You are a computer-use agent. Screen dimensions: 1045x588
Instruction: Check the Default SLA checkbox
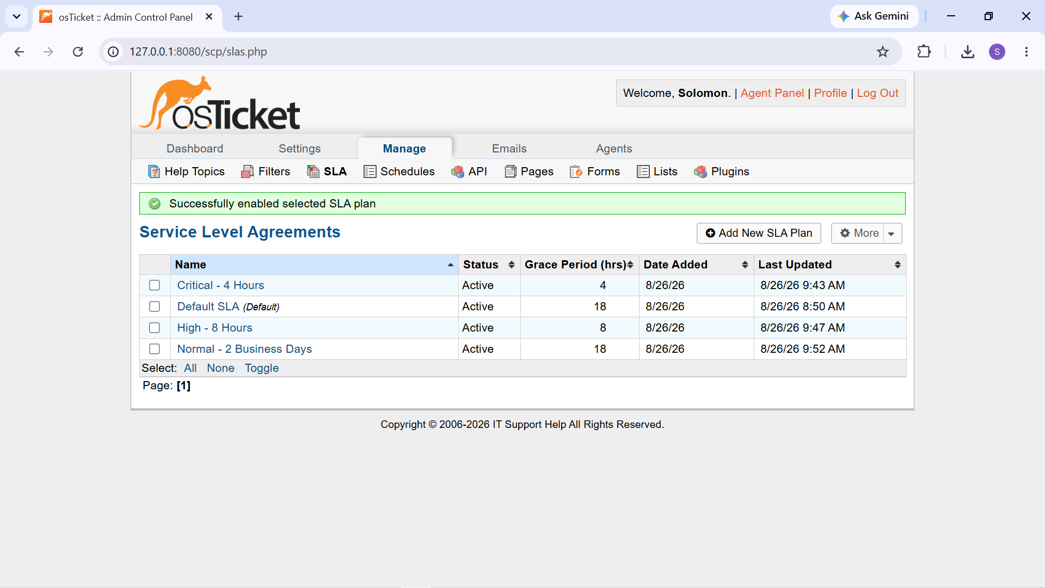coord(155,307)
